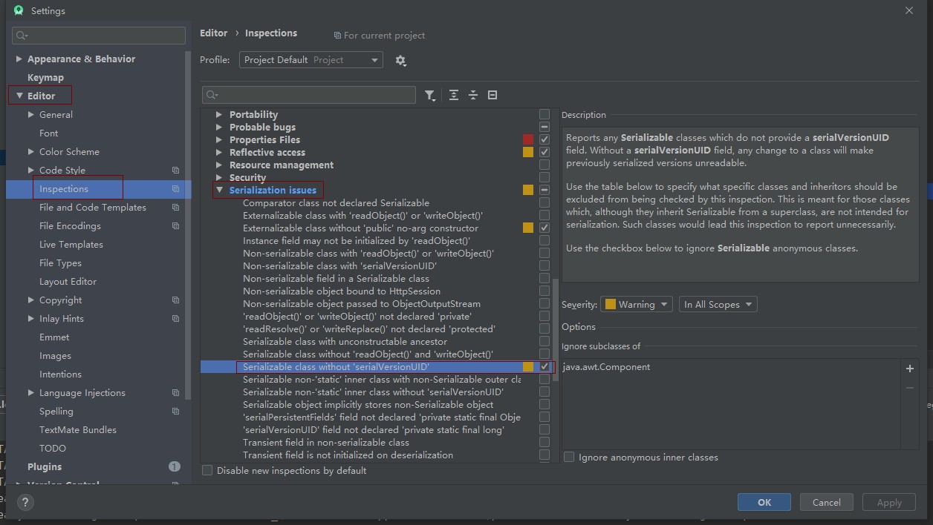Collapse the Serialization issues group arrow
The image size is (933, 525).
(219, 191)
